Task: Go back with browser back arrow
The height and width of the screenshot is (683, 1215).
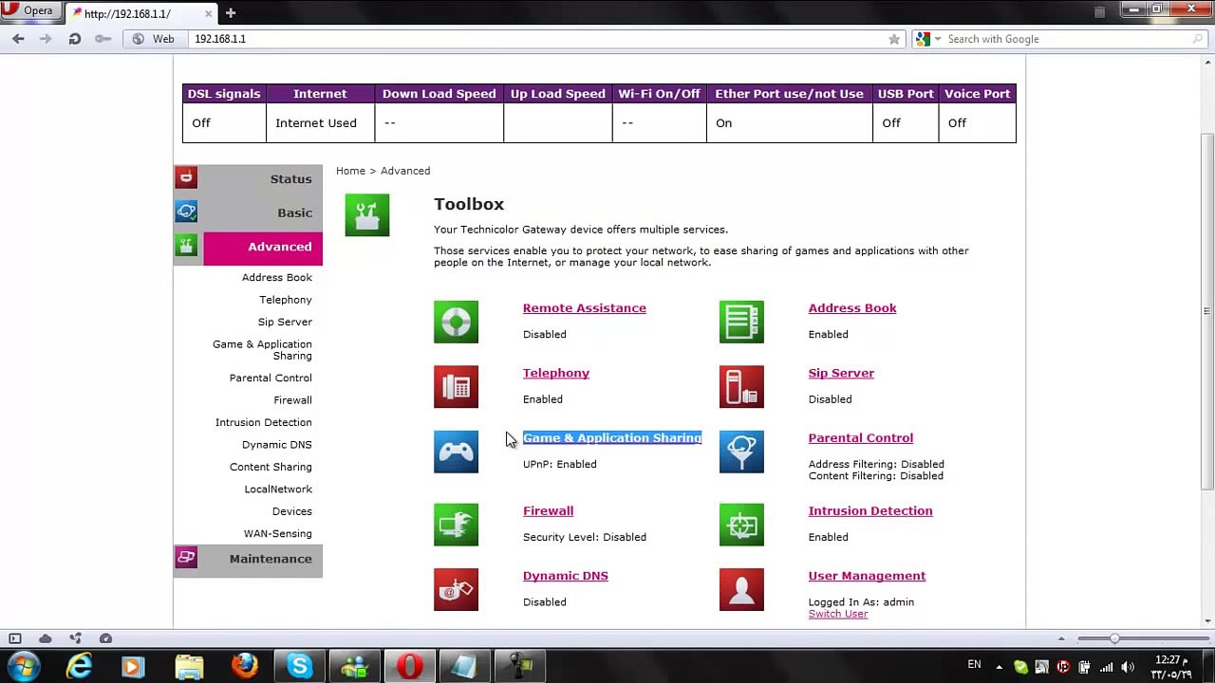Action: pos(18,39)
